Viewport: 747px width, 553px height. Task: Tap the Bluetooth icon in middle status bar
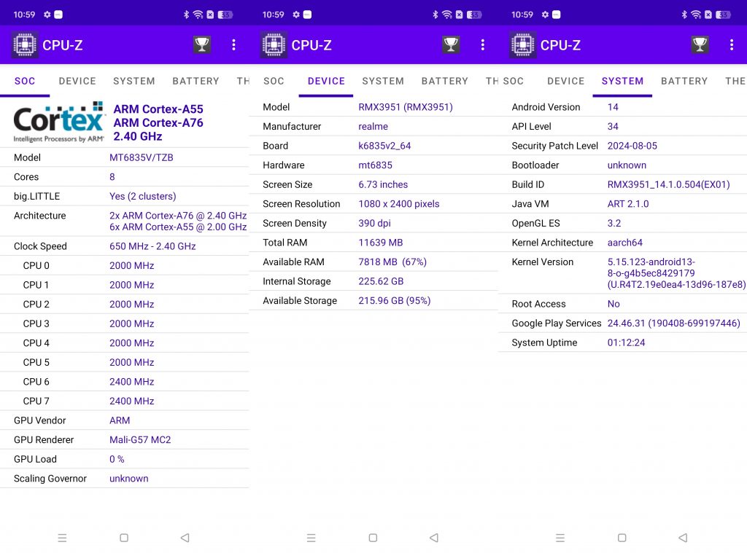(x=435, y=15)
